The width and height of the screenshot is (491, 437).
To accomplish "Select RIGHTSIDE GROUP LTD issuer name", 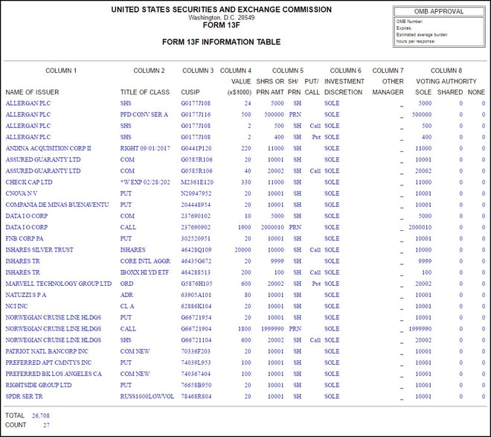I will pos(39,385).
